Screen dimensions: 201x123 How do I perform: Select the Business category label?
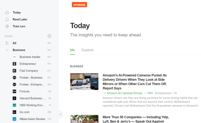pos(19,50)
